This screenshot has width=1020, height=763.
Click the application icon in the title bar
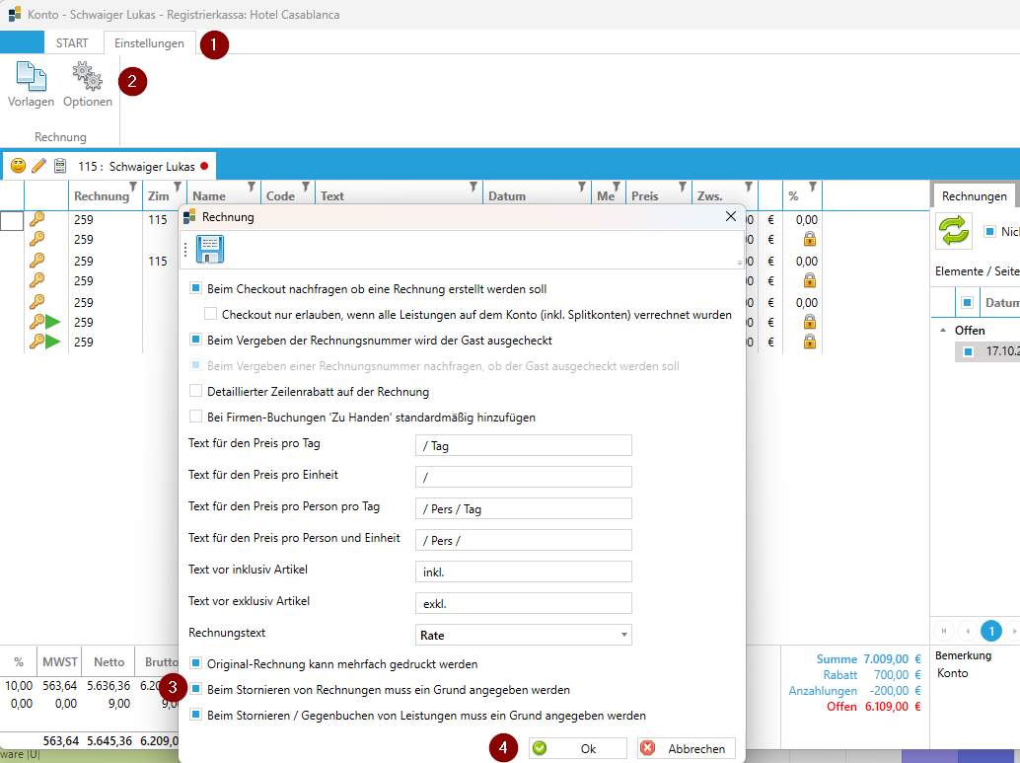[x=15, y=14]
